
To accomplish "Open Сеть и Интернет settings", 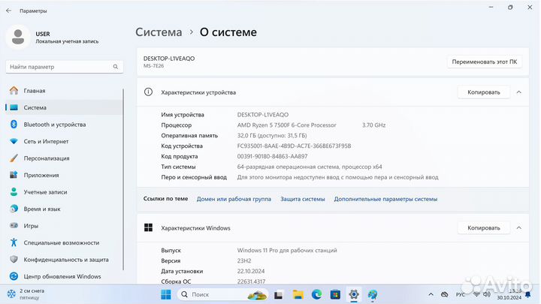I will (64, 141).
